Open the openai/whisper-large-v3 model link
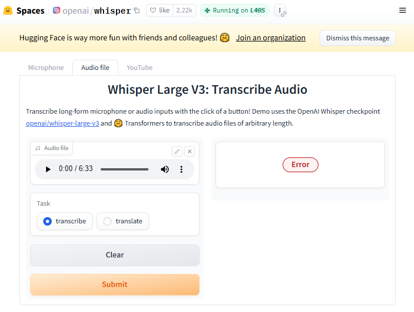Screen dimensions: 414x312 click(63, 123)
